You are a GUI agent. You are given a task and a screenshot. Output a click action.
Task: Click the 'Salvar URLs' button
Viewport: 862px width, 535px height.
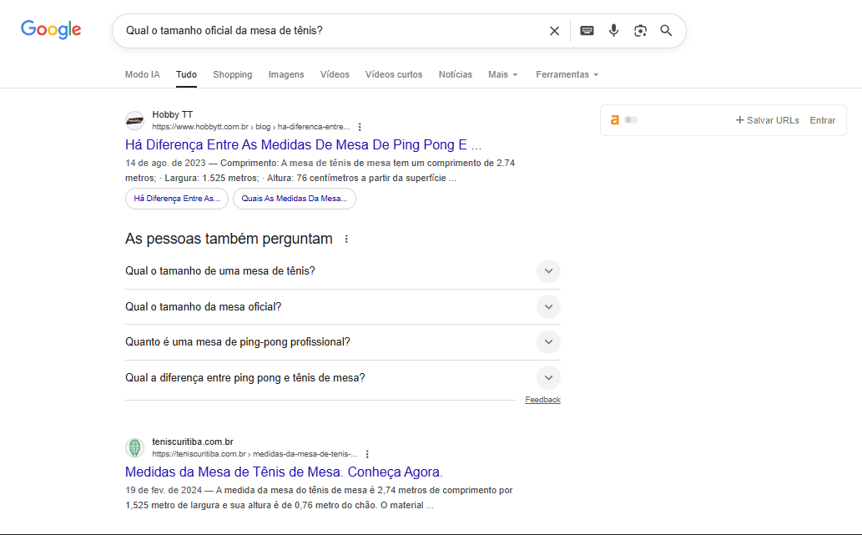[x=767, y=119]
